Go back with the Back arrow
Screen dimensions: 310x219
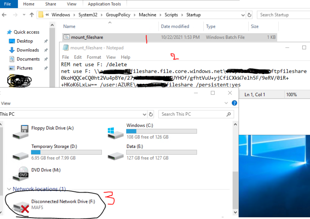(4, 15)
